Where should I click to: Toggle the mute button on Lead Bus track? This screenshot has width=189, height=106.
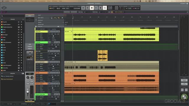(58, 42)
